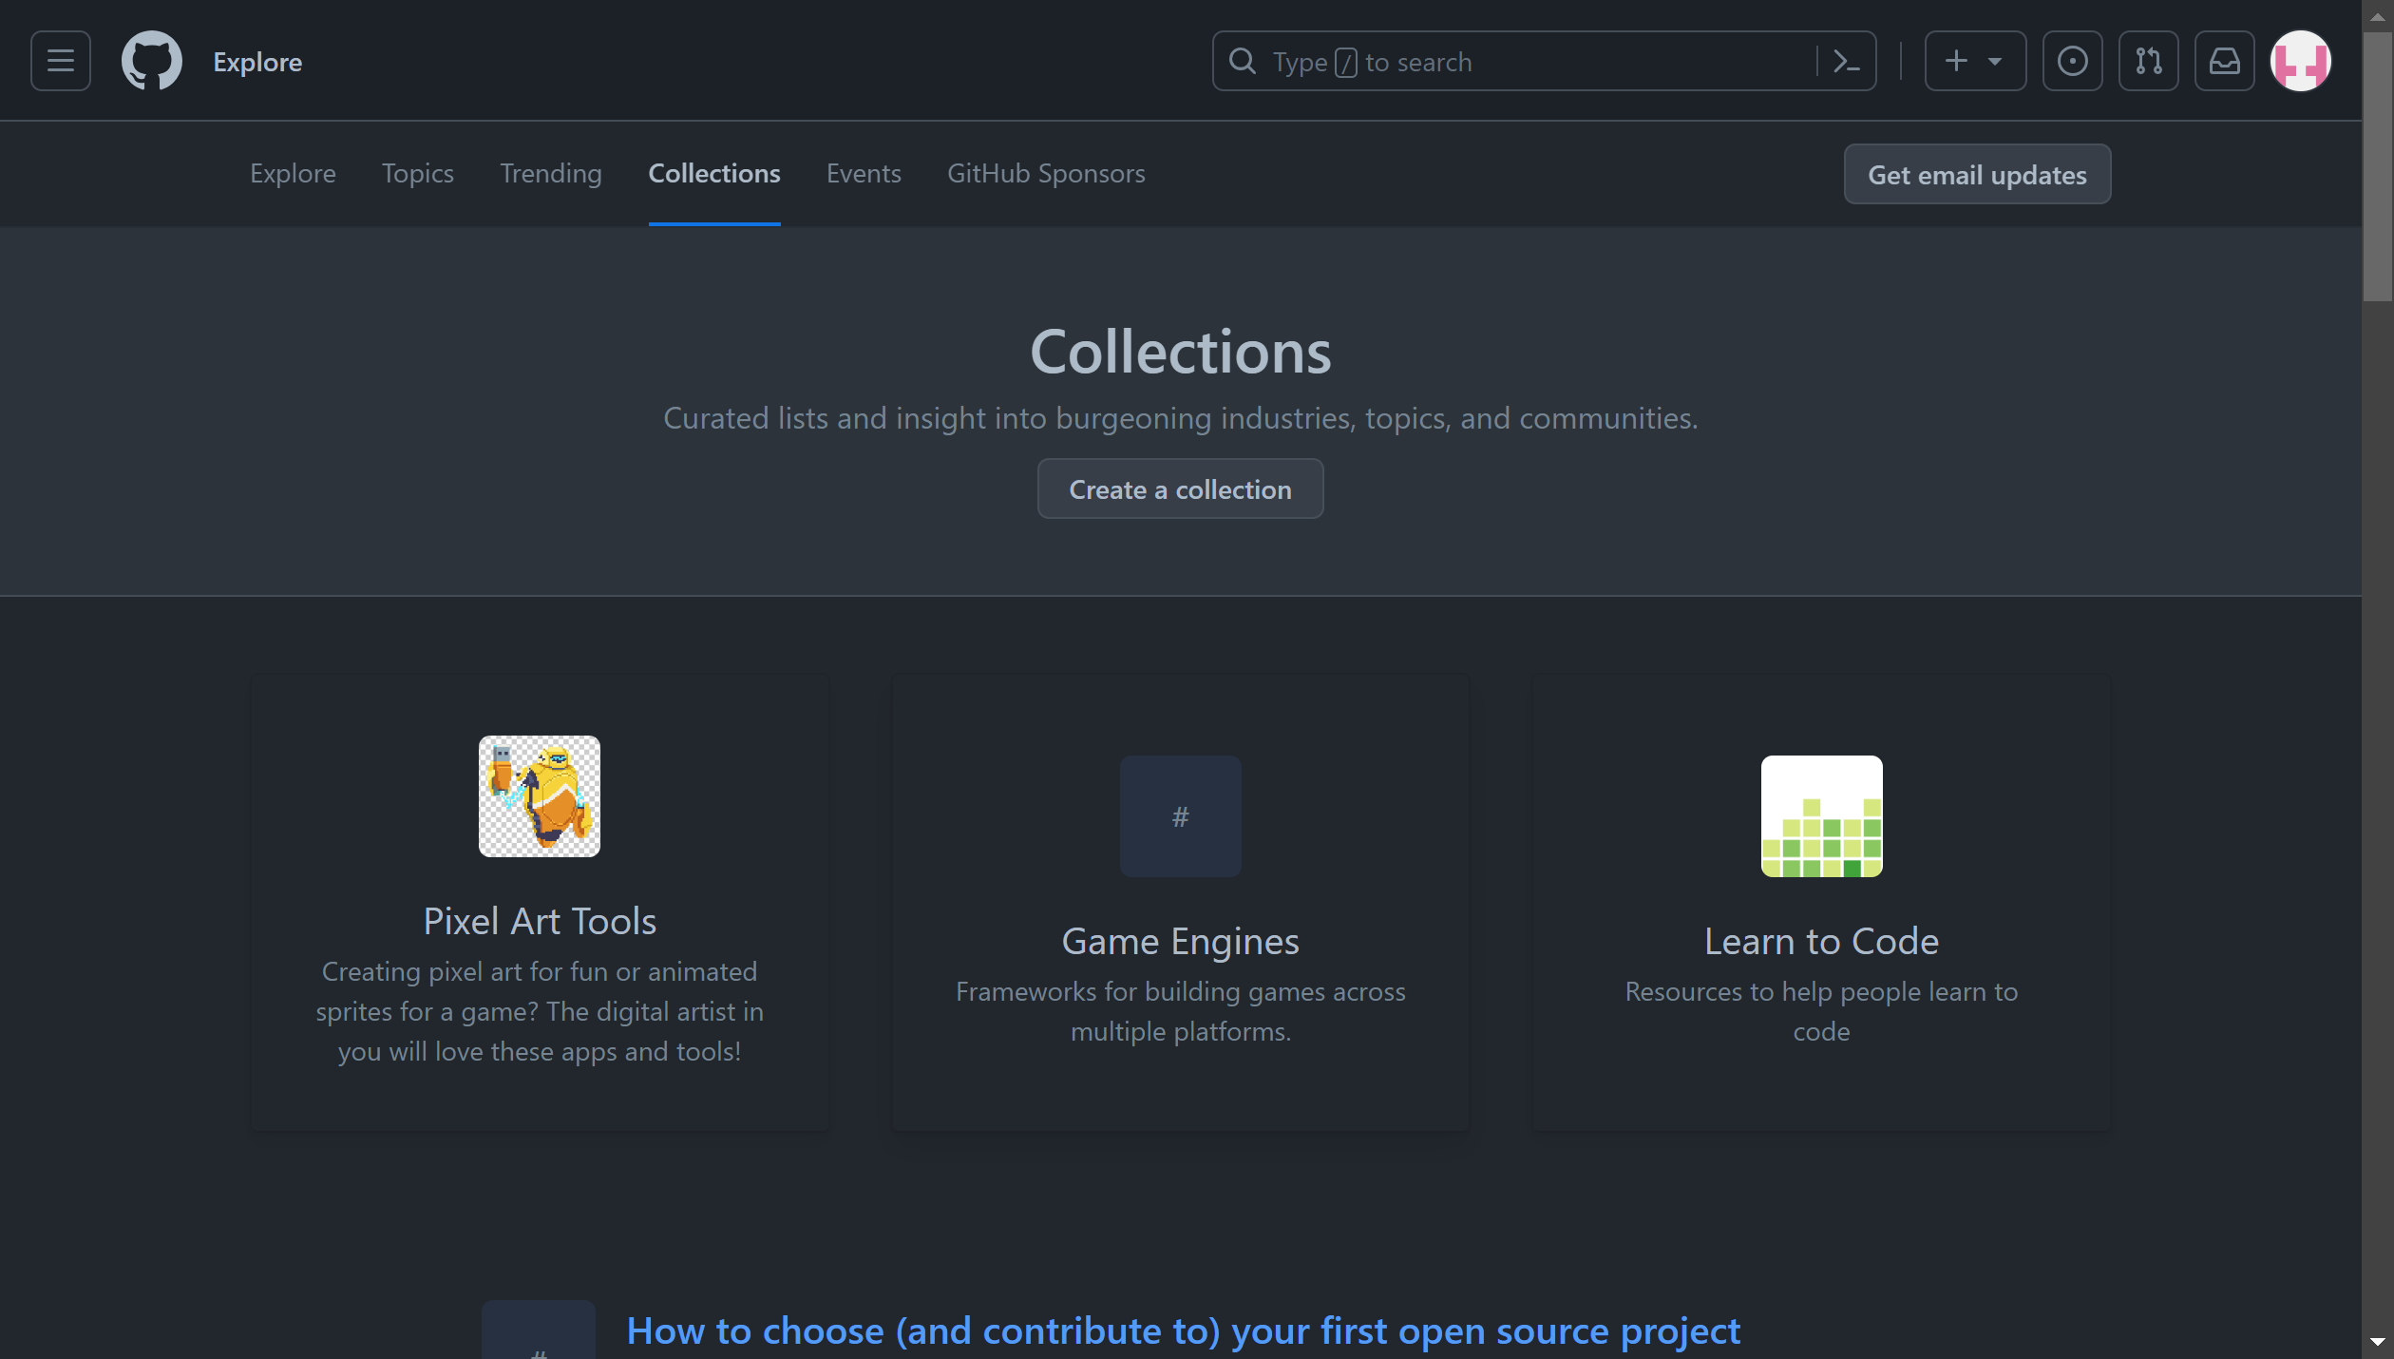
Task: Click the Get email updates button
Action: point(1976,175)
